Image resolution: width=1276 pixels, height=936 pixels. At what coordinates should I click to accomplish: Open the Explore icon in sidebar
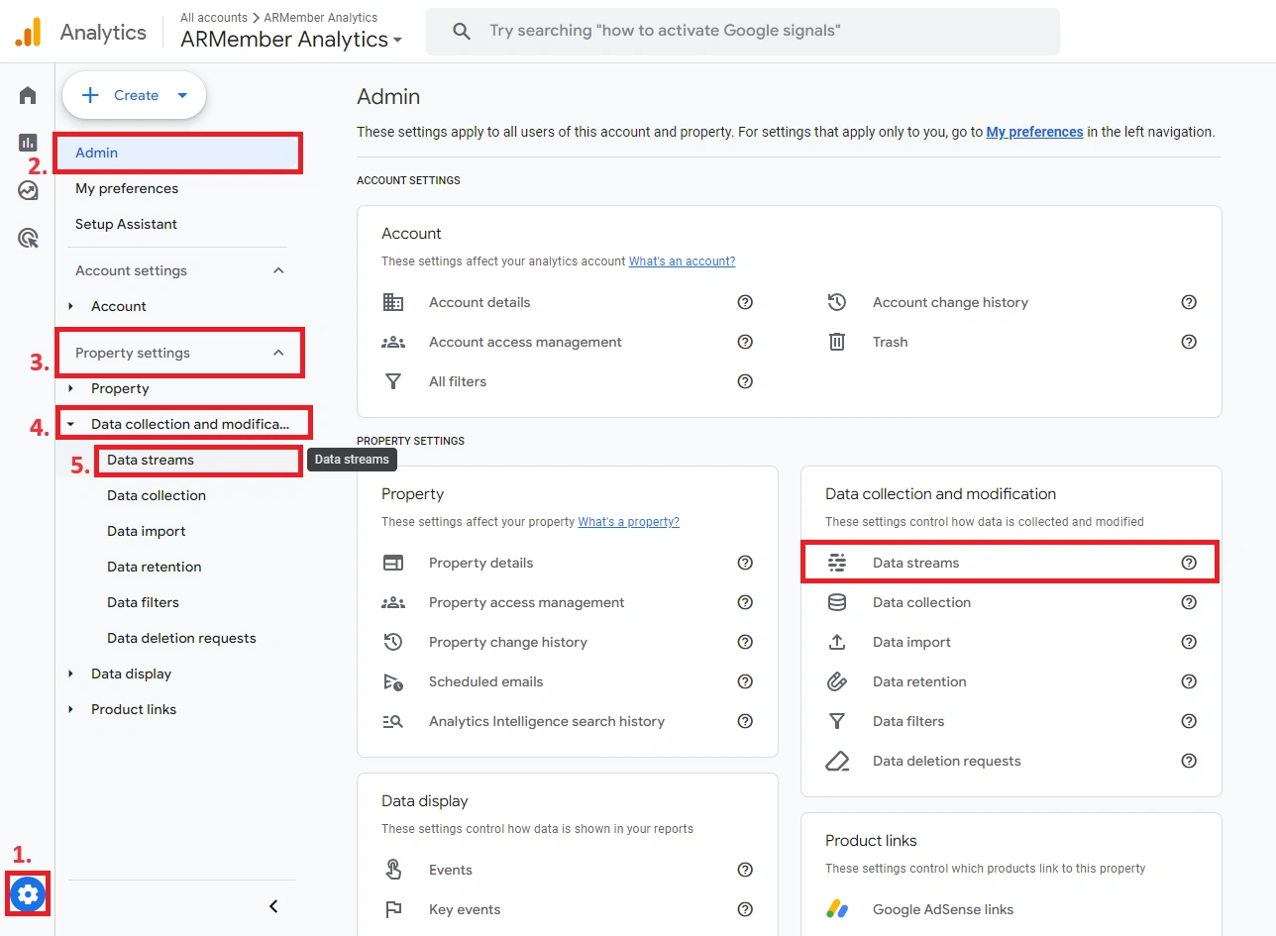click(x=28, y=190)
